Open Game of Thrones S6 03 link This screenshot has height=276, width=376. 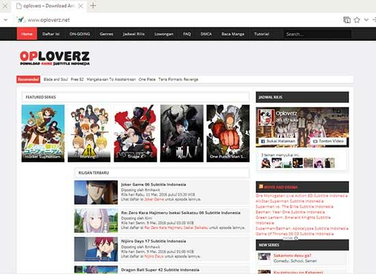click(x=295, y=234)
